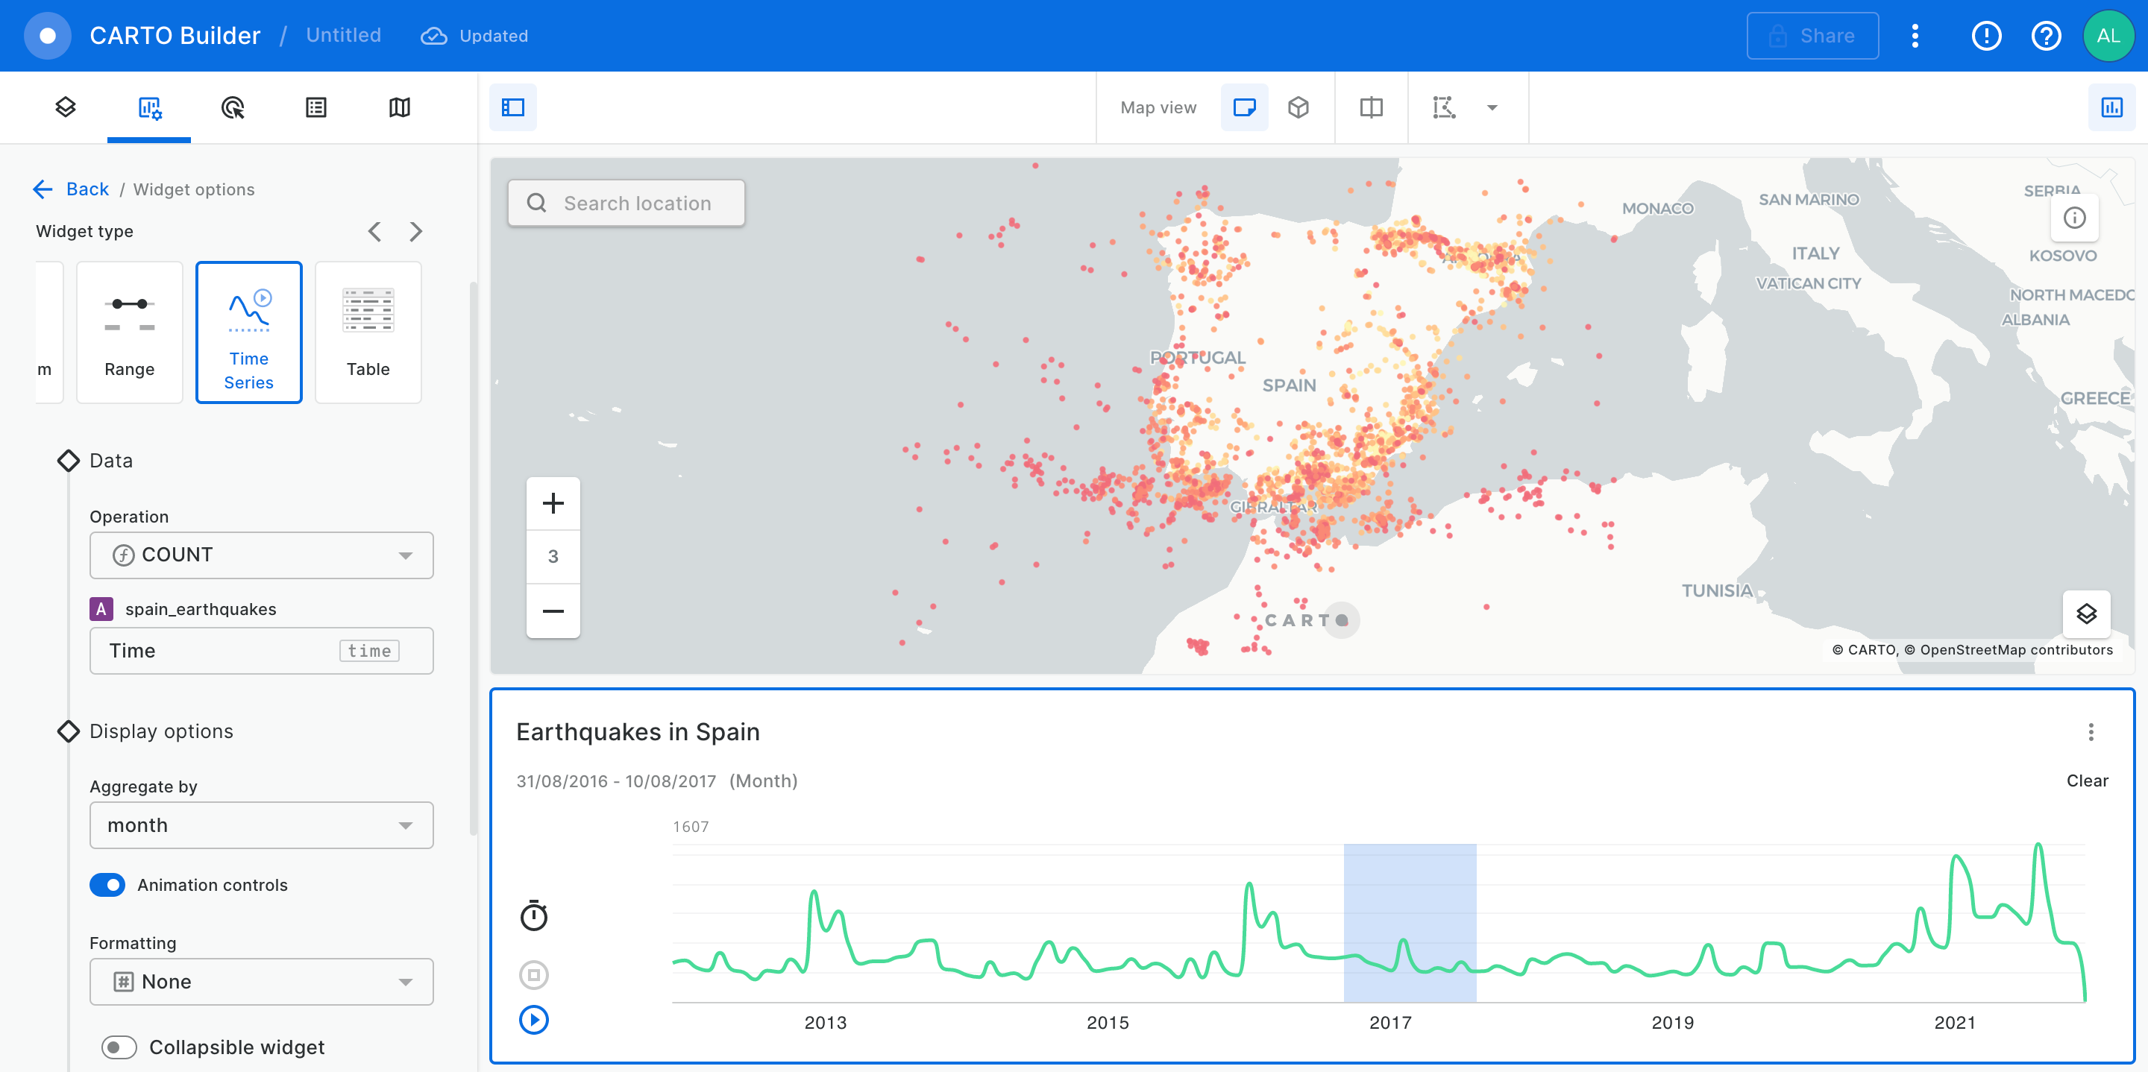Toggle Animation controls switch
The height and width of the screenshot is (1072, 2148).
107,884
